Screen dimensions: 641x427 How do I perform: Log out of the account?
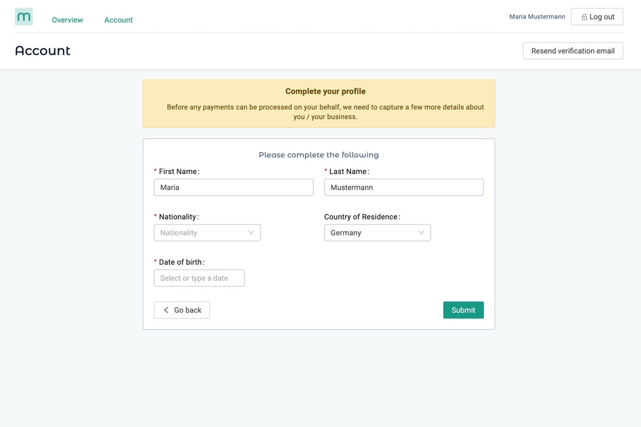click(x=597, y=17)
